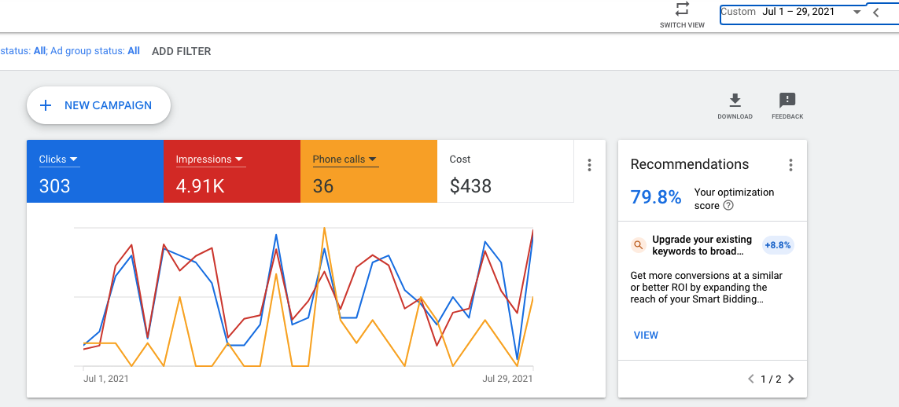Viewport: 899px width, 407px height.
Task: Click the +8.8% score uplift badge
Action: [778, 246]
